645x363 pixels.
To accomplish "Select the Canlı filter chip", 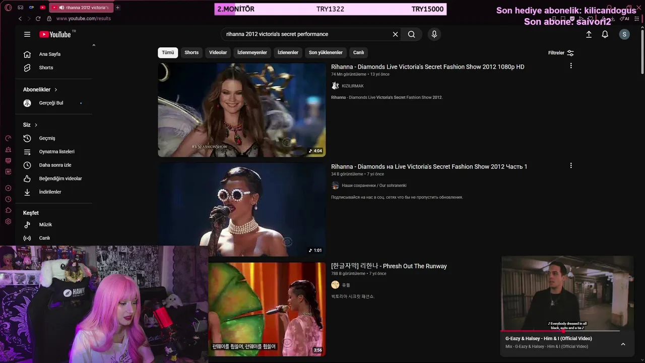I will click(358, 52).
